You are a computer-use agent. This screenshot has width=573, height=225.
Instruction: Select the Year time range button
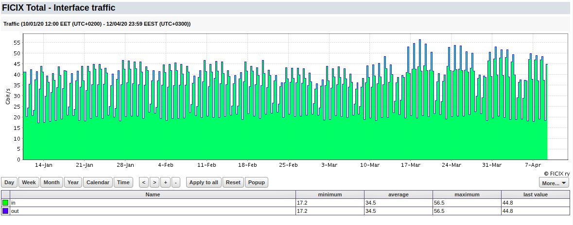[73, 182]
